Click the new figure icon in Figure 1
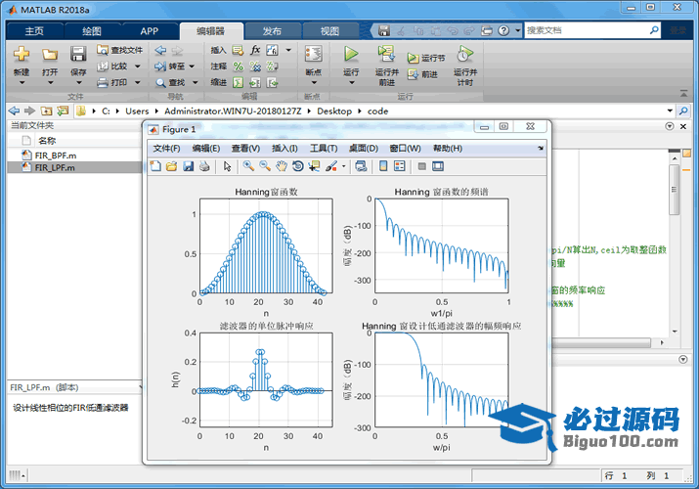Screen dimensions: 699x489 pyautogui.click(x=155, y=166)
